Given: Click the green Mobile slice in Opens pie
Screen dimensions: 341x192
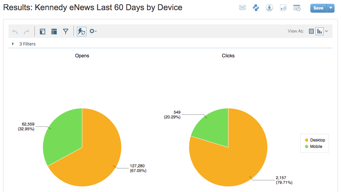Looking at the screenshot, I should point(62,136).
